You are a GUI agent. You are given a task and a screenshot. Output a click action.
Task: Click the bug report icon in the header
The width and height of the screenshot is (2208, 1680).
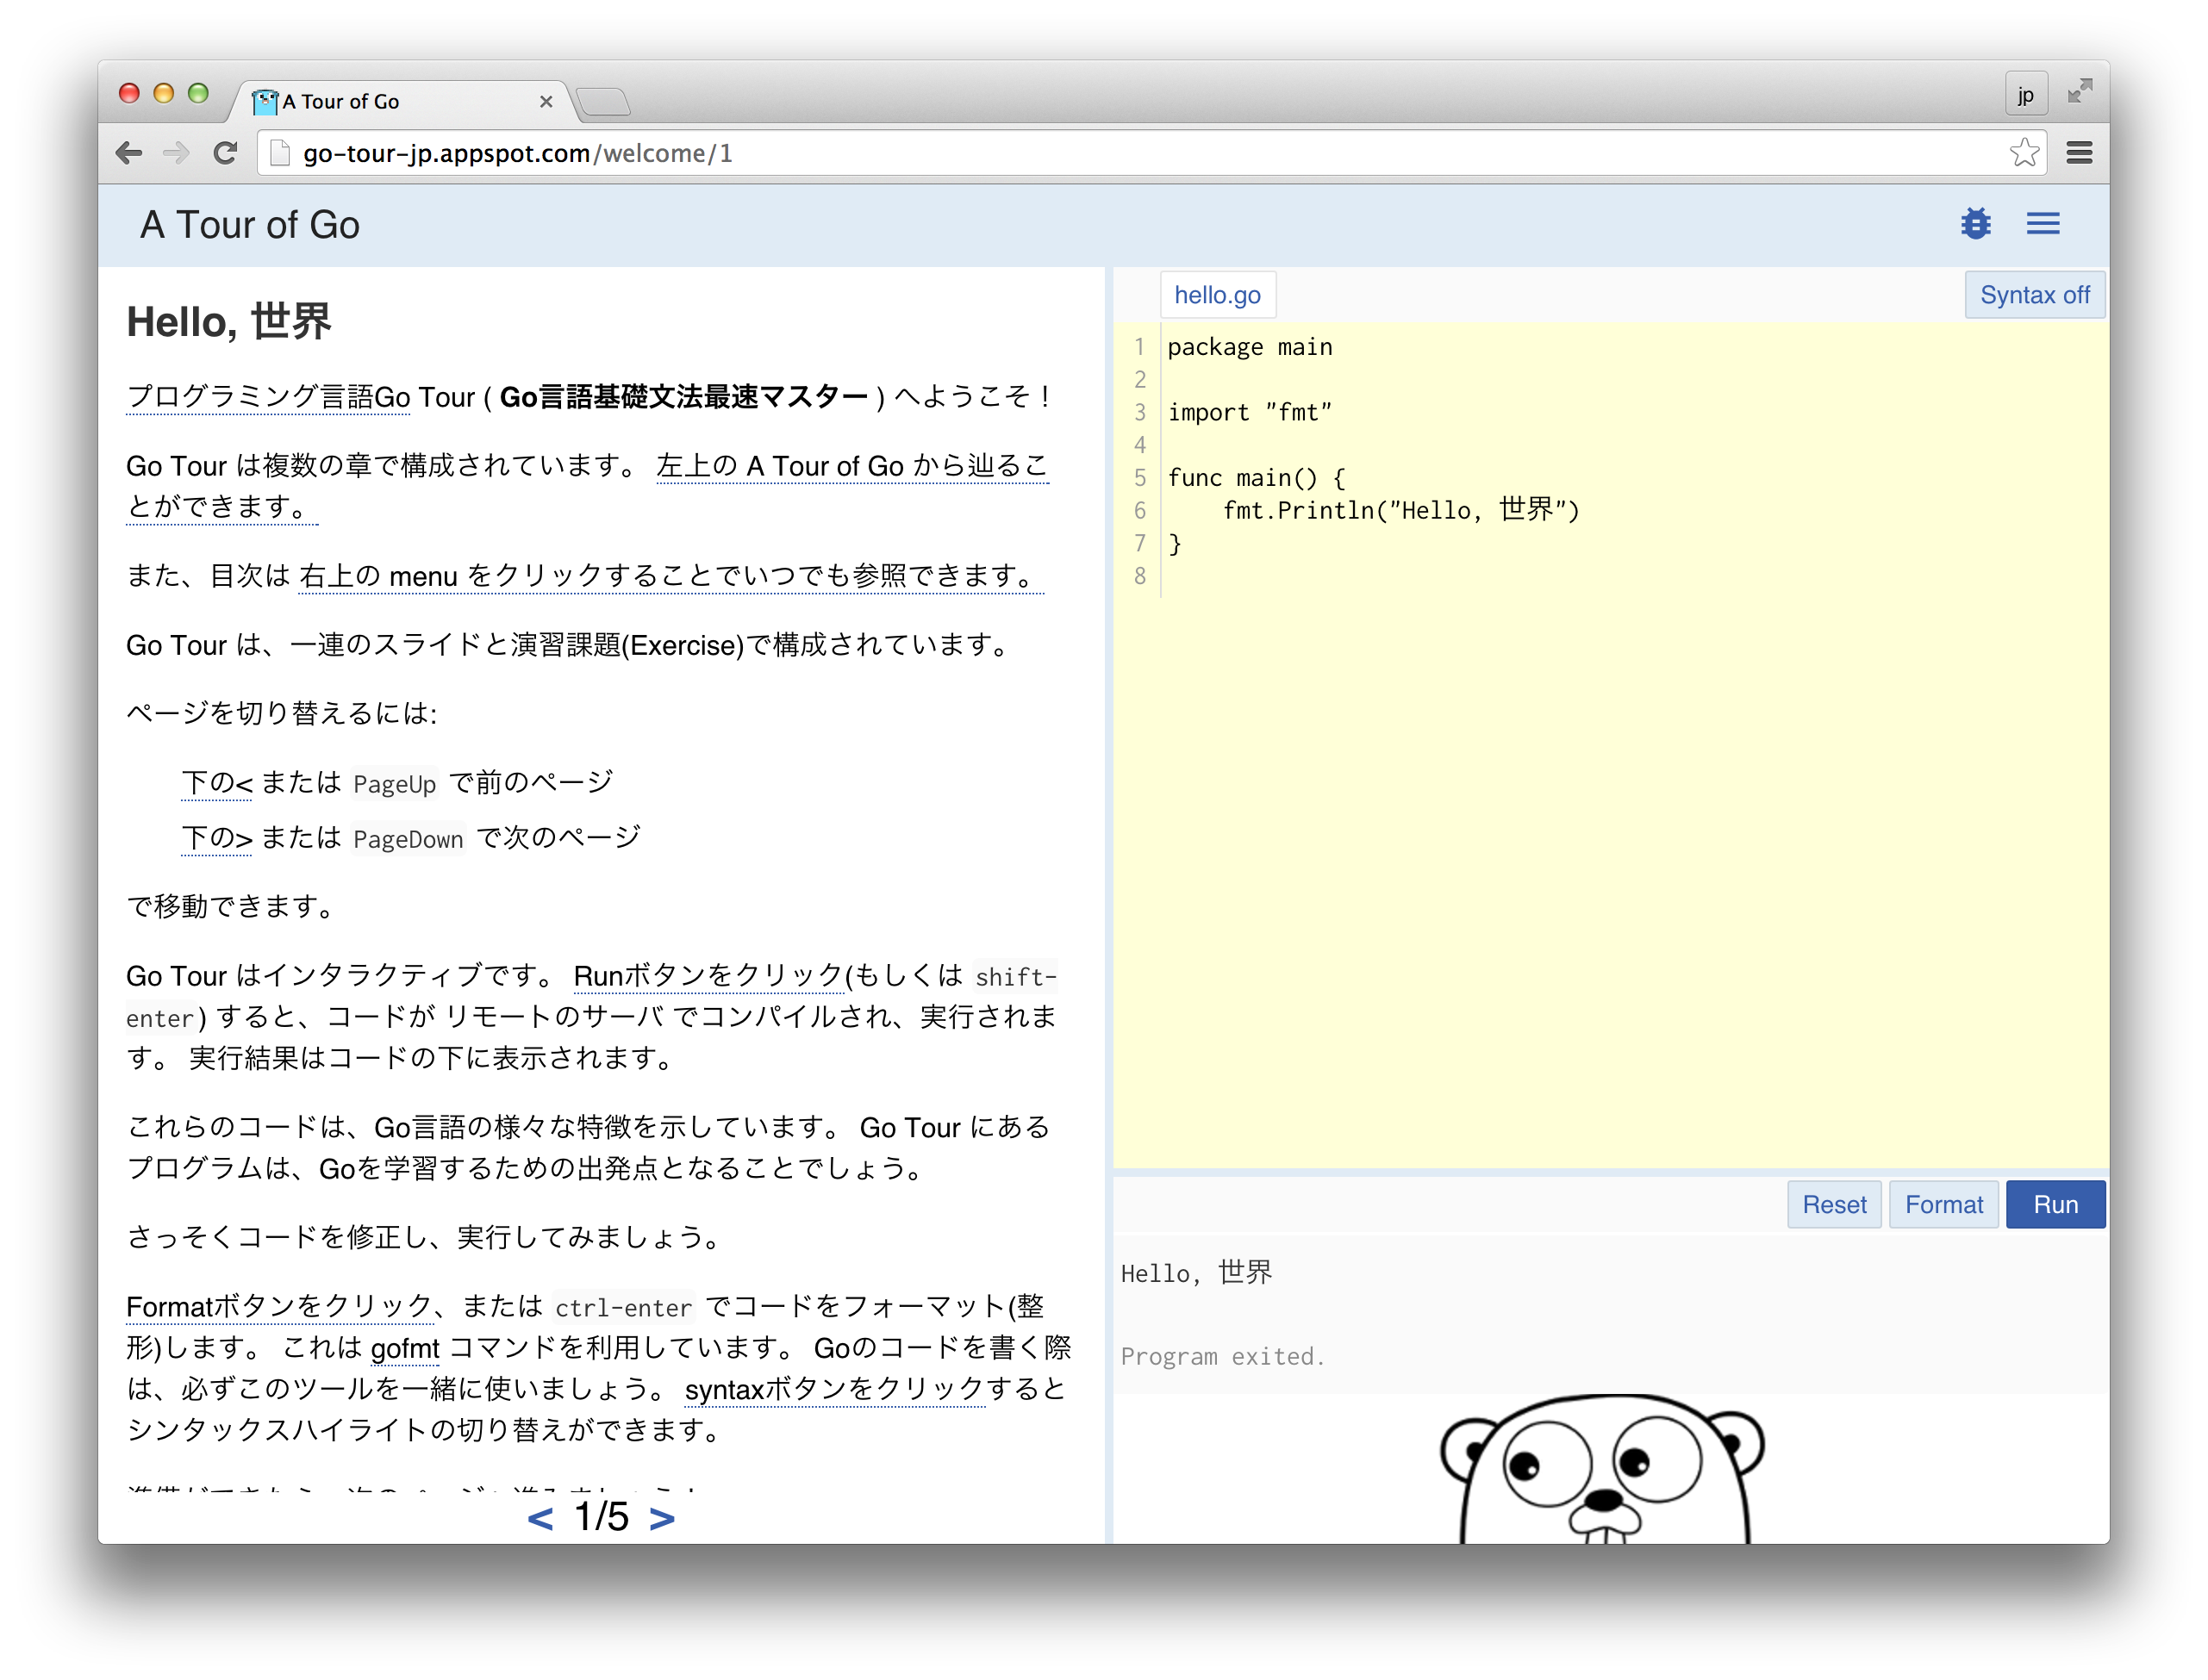[1975, 224]
